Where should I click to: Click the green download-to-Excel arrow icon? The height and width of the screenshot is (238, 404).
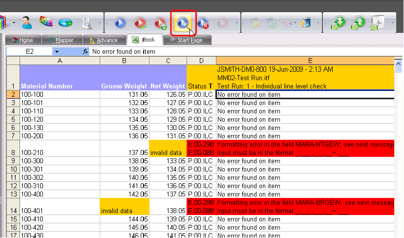pyautogui.click(x=339, y=23)
